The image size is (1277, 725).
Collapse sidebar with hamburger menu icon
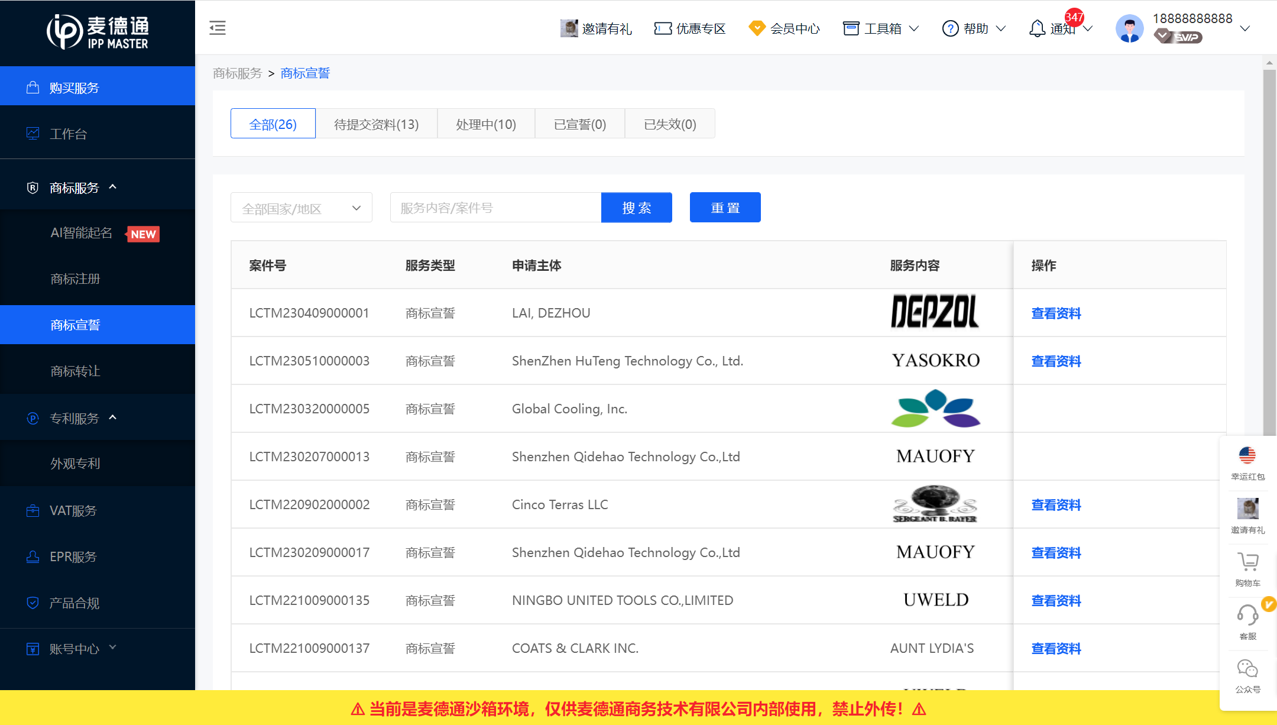tap(218, 28)
